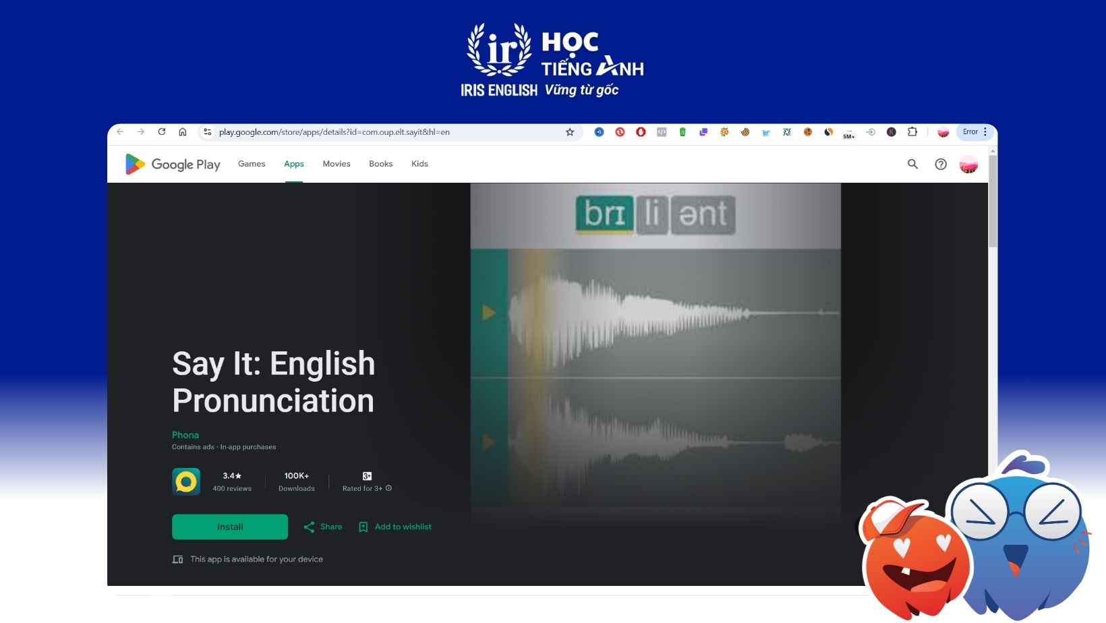Screen dimensions: 1106x623
Task: Click the URL address bar
Action: coord(384,132)
